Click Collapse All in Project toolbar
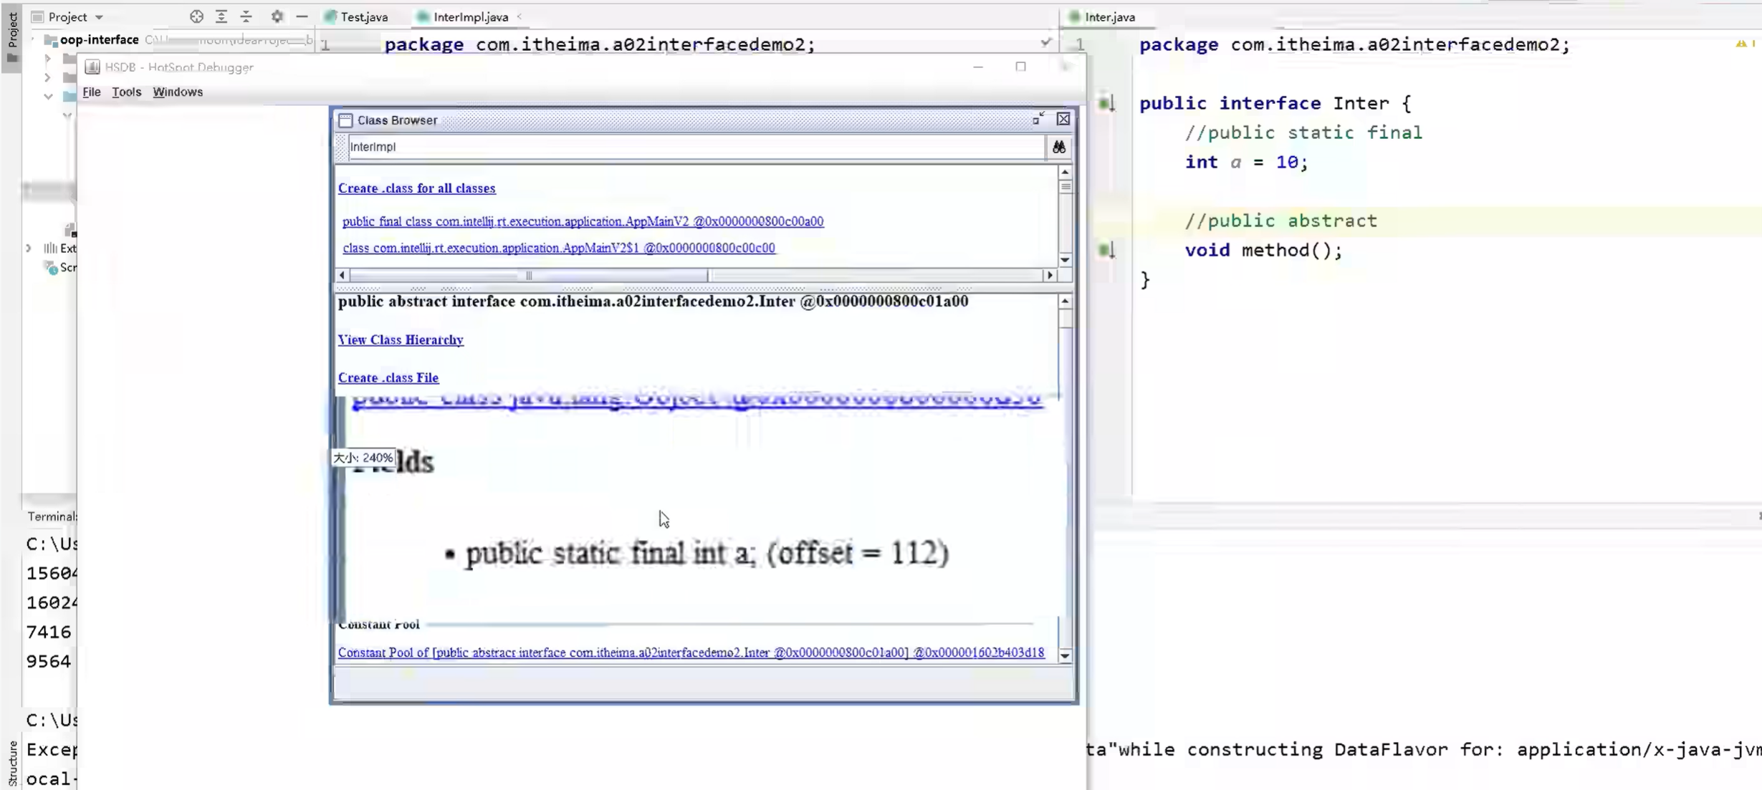The width and height of the screenshot is (1762, 790). pyautogui.click(x=246, y=16)
